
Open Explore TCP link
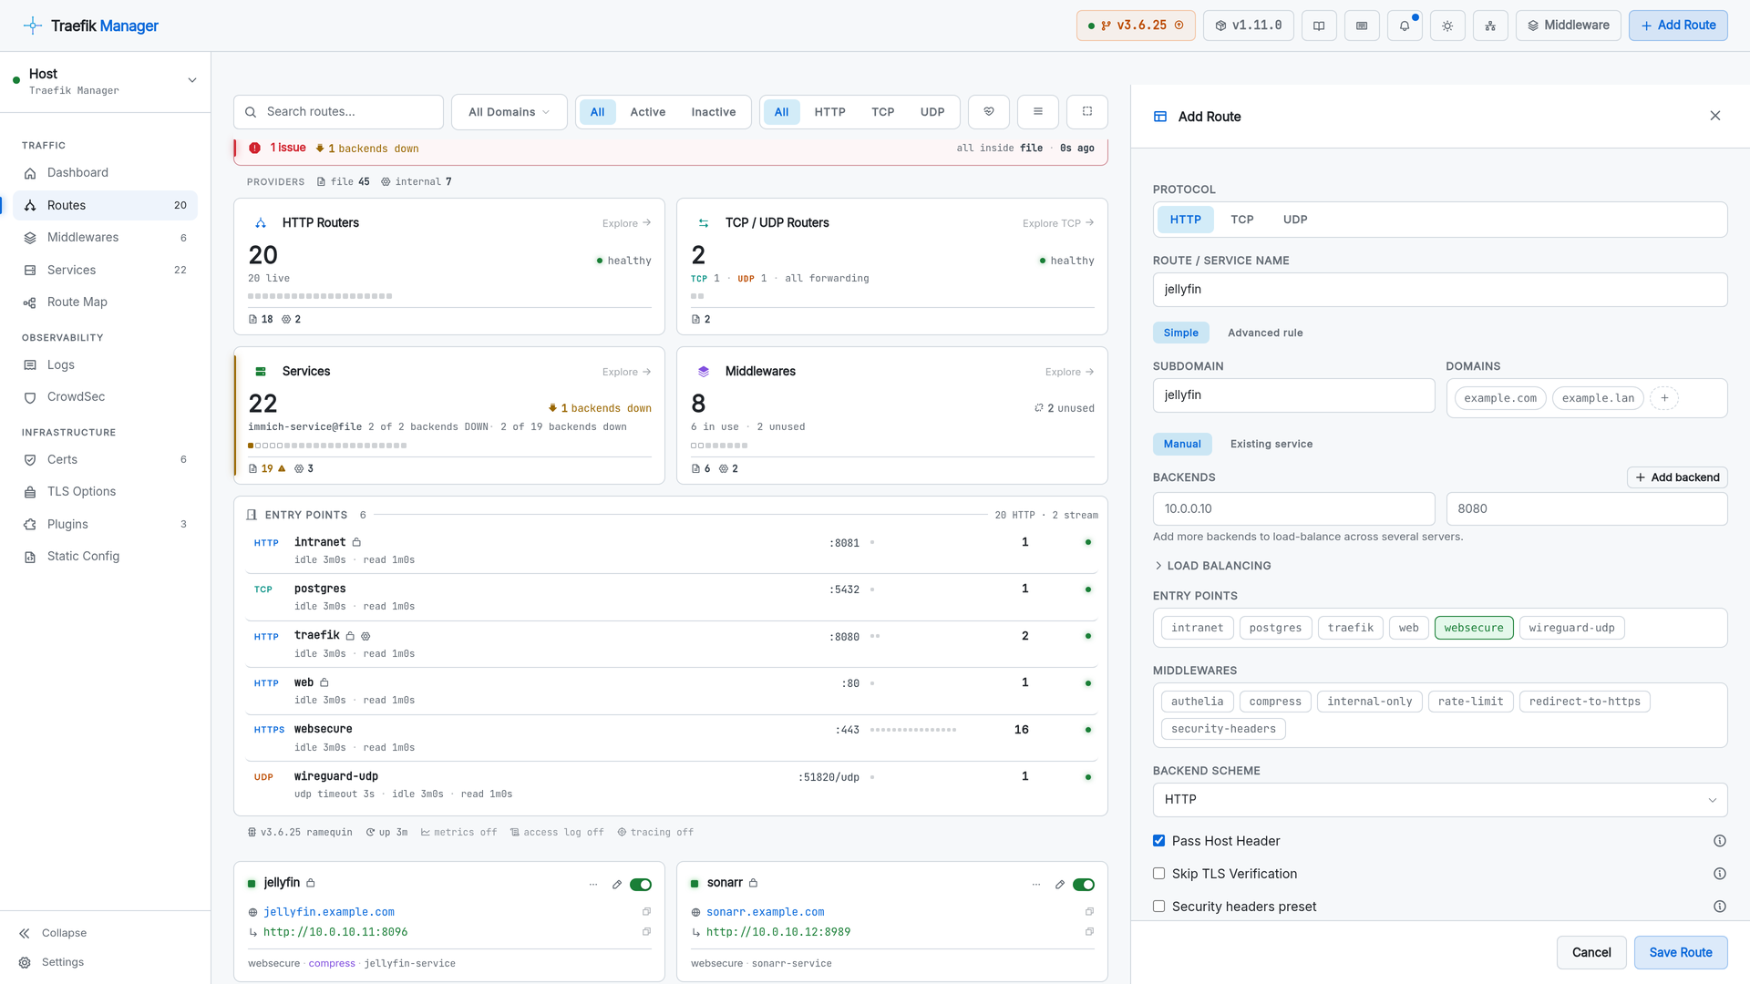point(1058,223)
